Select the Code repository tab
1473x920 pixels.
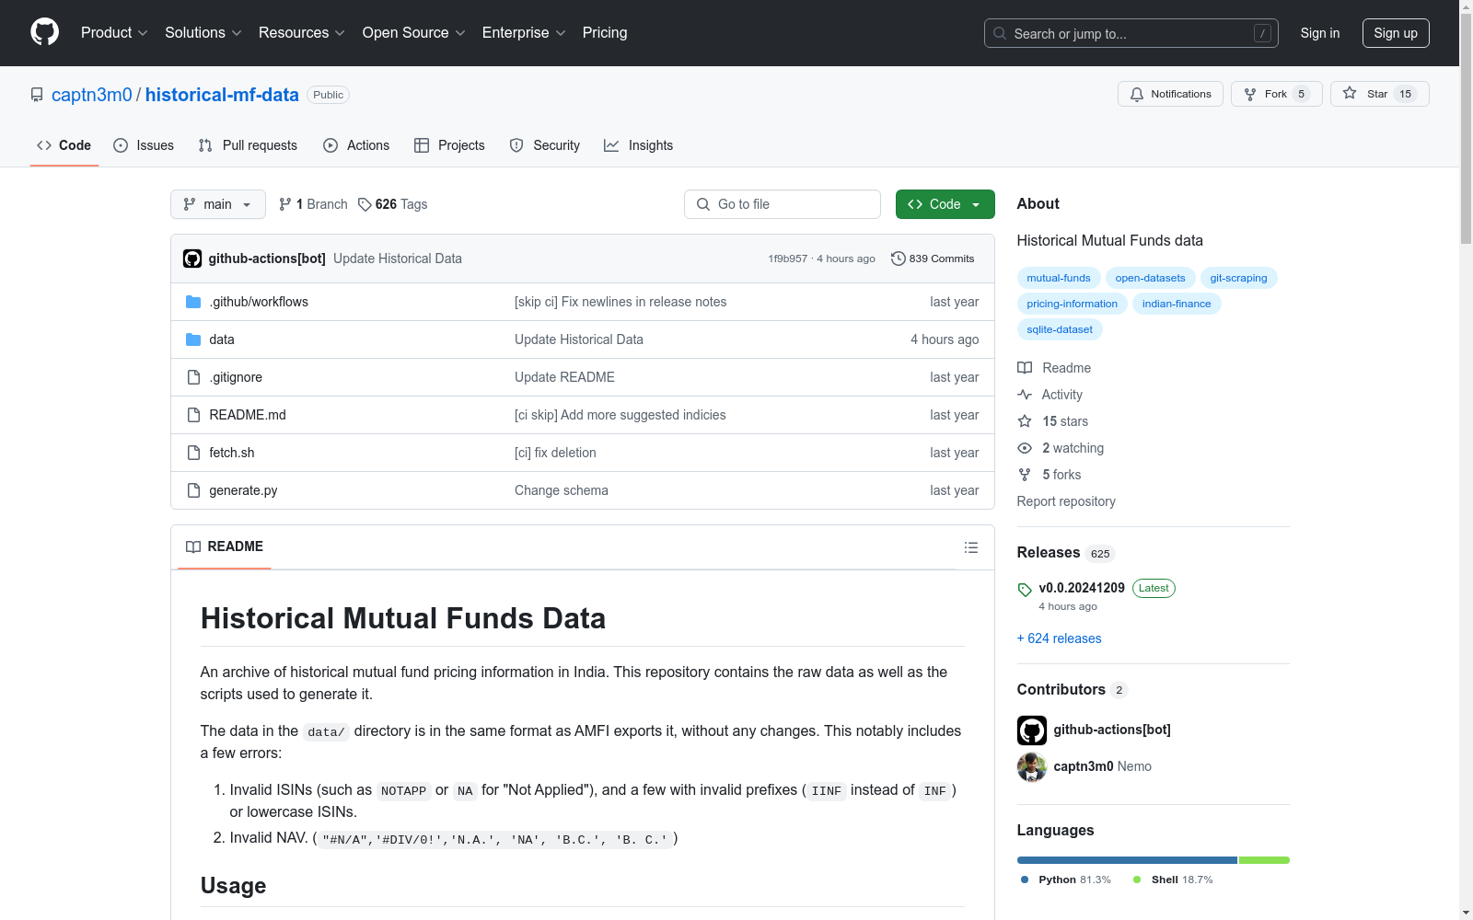click(64, 145)
